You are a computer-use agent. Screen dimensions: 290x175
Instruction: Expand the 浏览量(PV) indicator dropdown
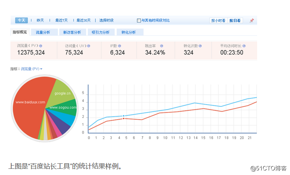32,69
